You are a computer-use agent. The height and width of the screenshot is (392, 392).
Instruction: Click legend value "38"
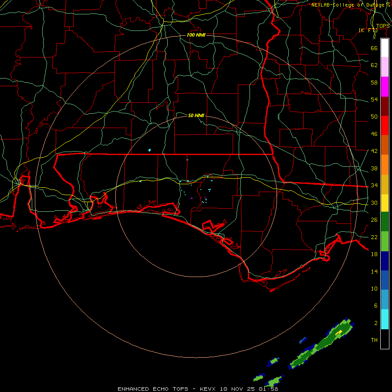[x=374, y=169]
